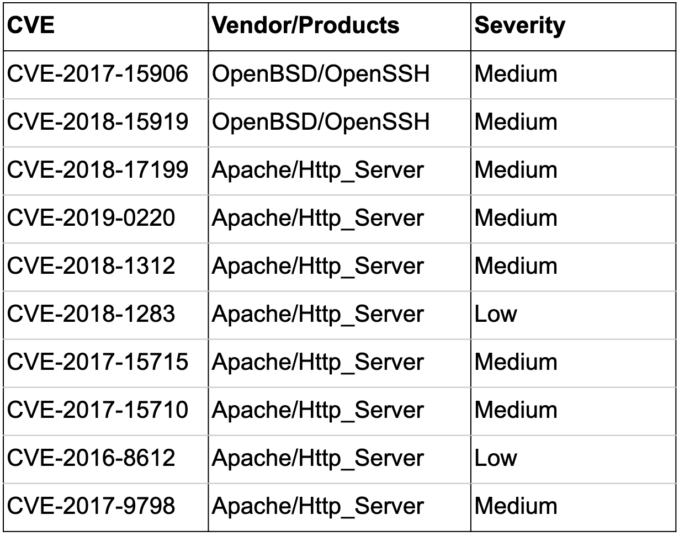Select the CVE column header
Viewport: 679px width, 536px height.
pos(105,26)
